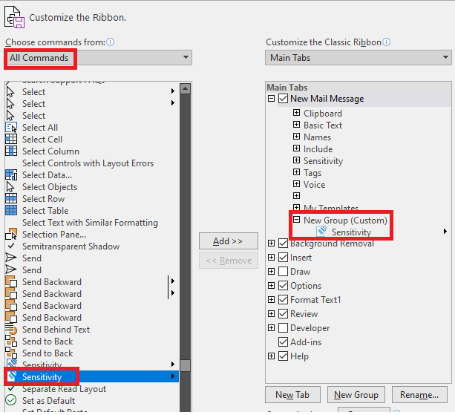Expand the Names group

coord(296,137)
